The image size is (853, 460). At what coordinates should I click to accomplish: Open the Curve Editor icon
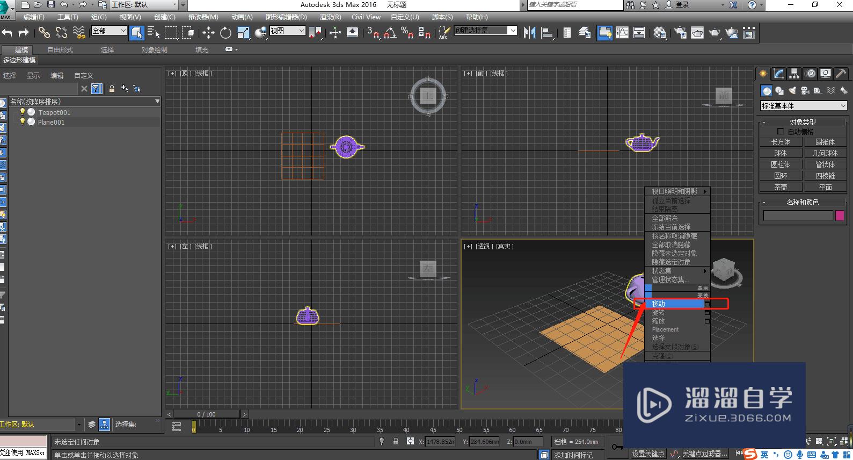[x=622, y=33]
